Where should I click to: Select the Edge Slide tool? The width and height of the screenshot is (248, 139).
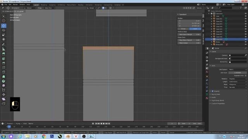point(3,90)
